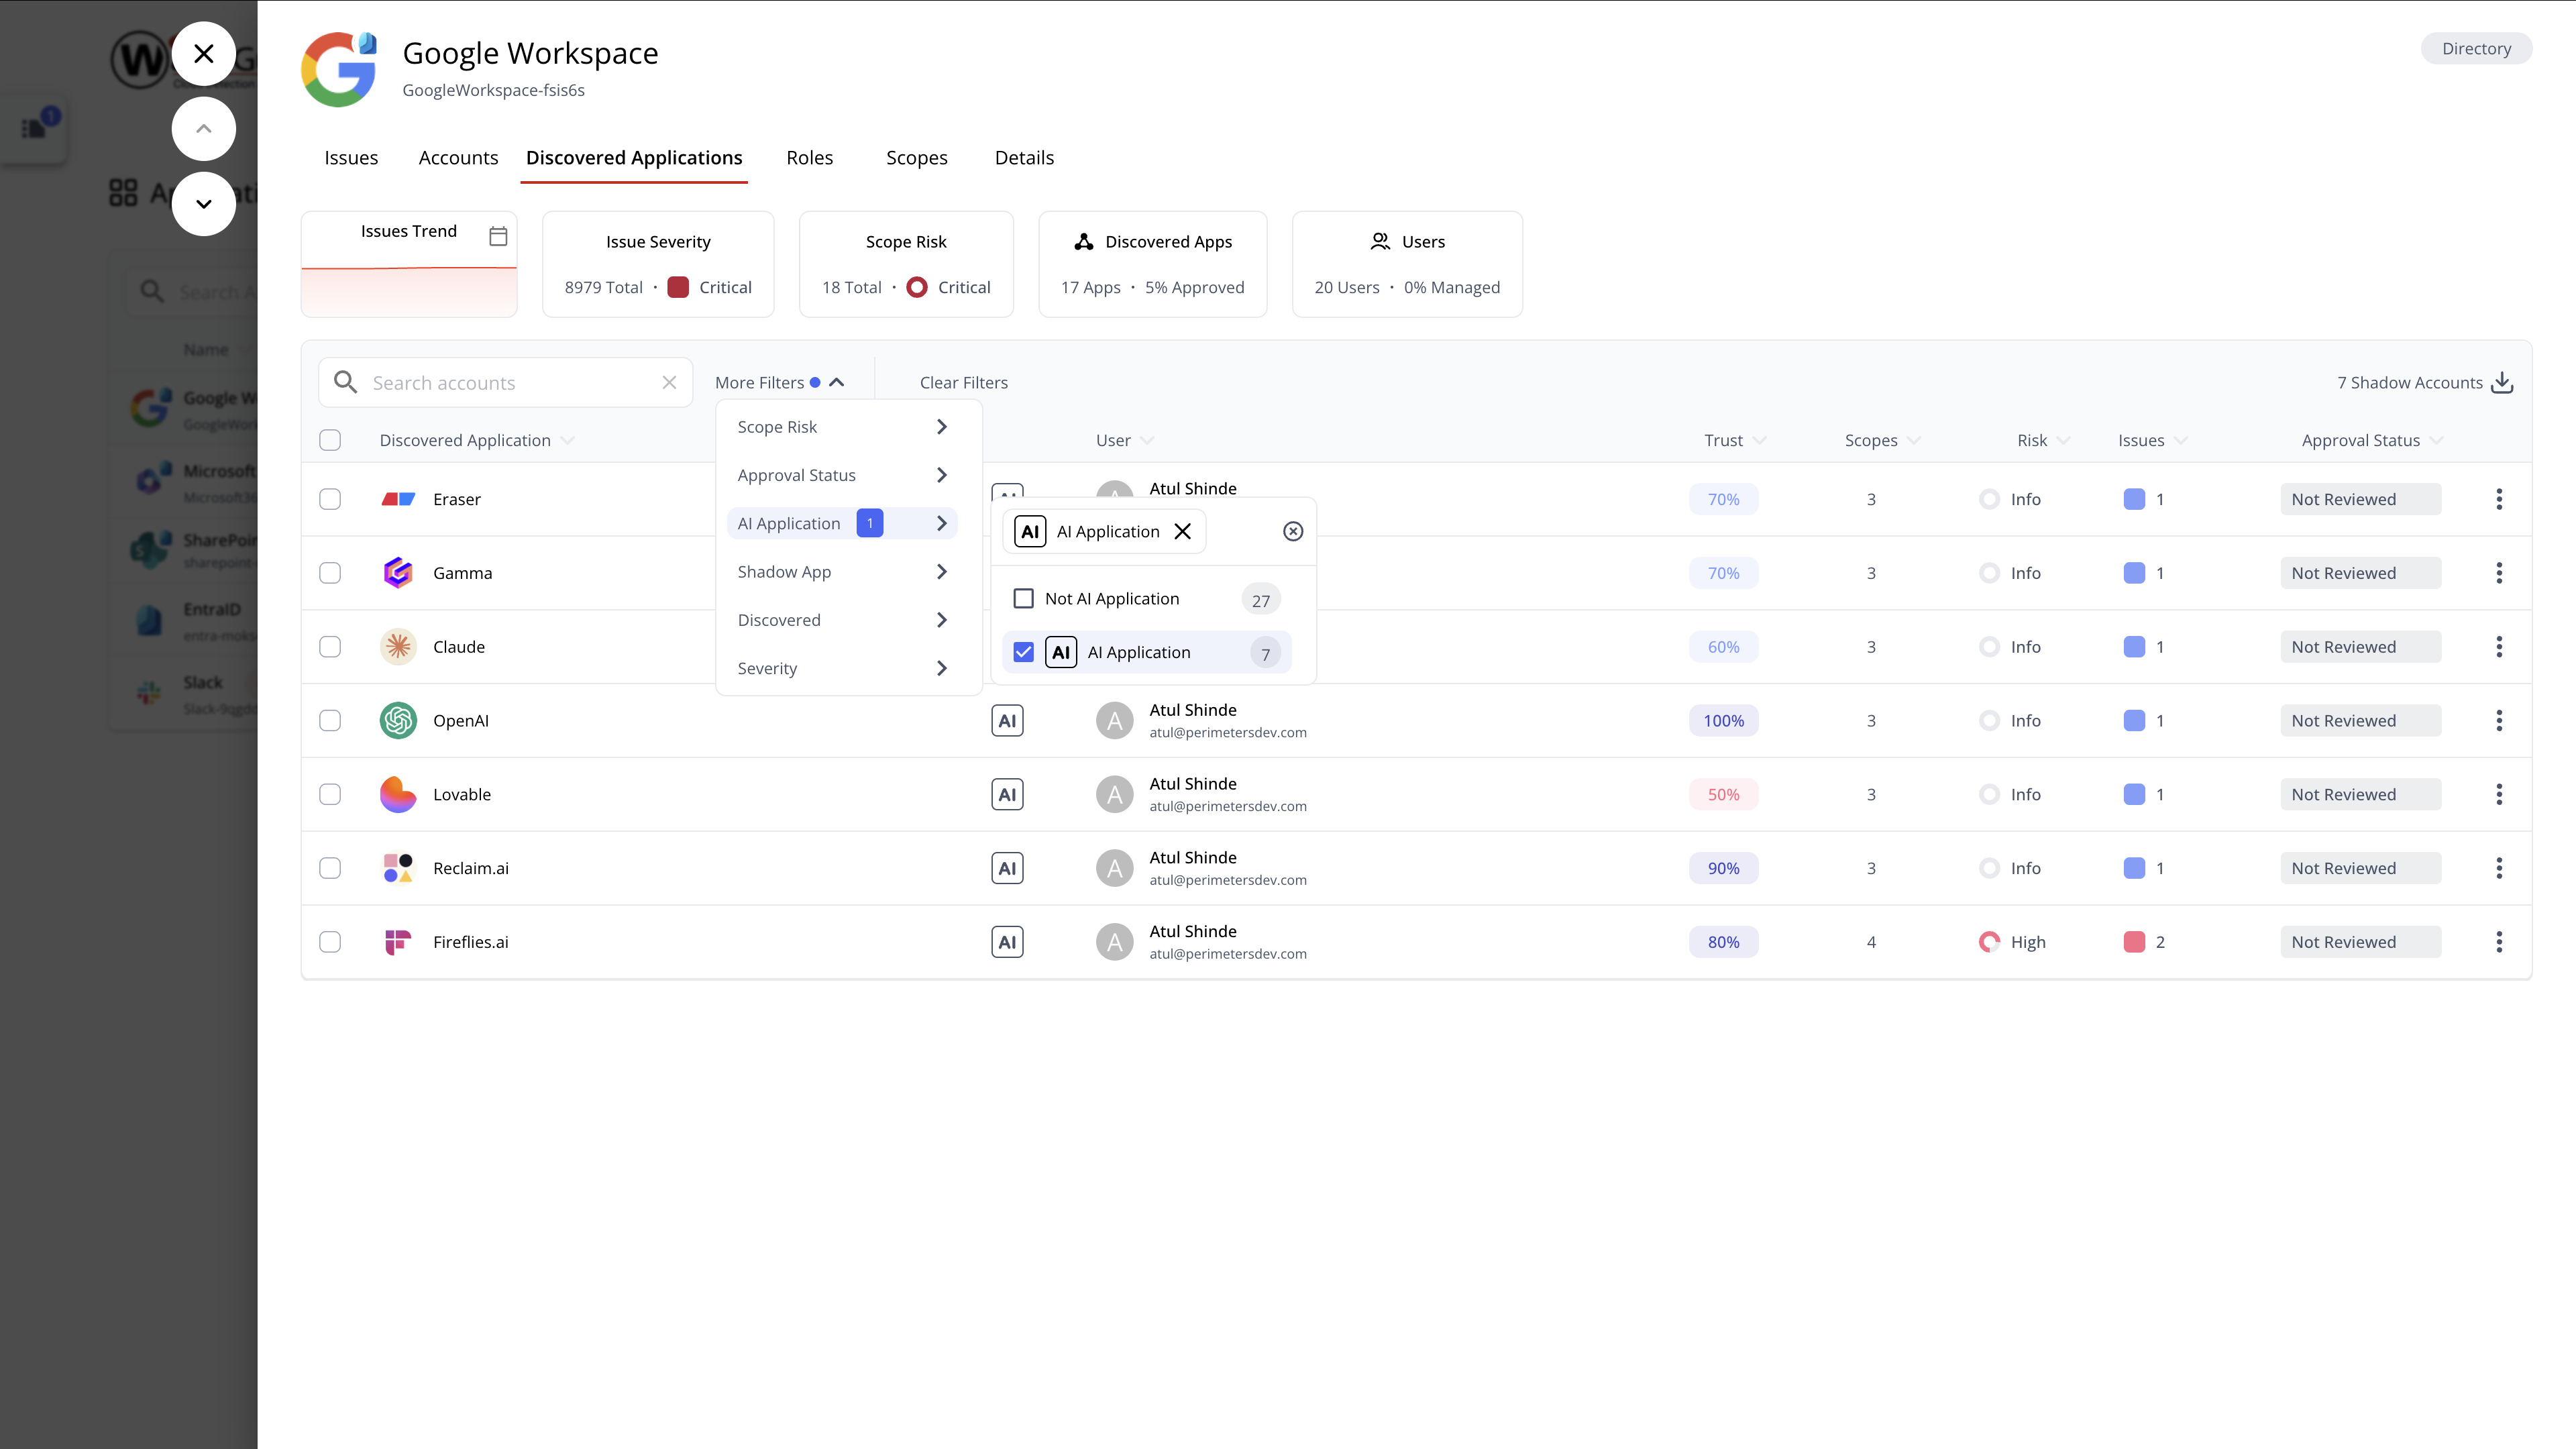Check the Lovable row checkbox
The width and height of the screenshot is (2576, 1449).
330,795
